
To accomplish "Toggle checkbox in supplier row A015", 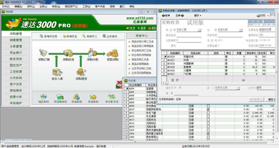I will 208,127.
